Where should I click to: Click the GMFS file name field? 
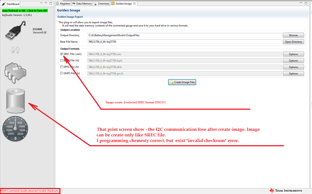click(184, 74)
